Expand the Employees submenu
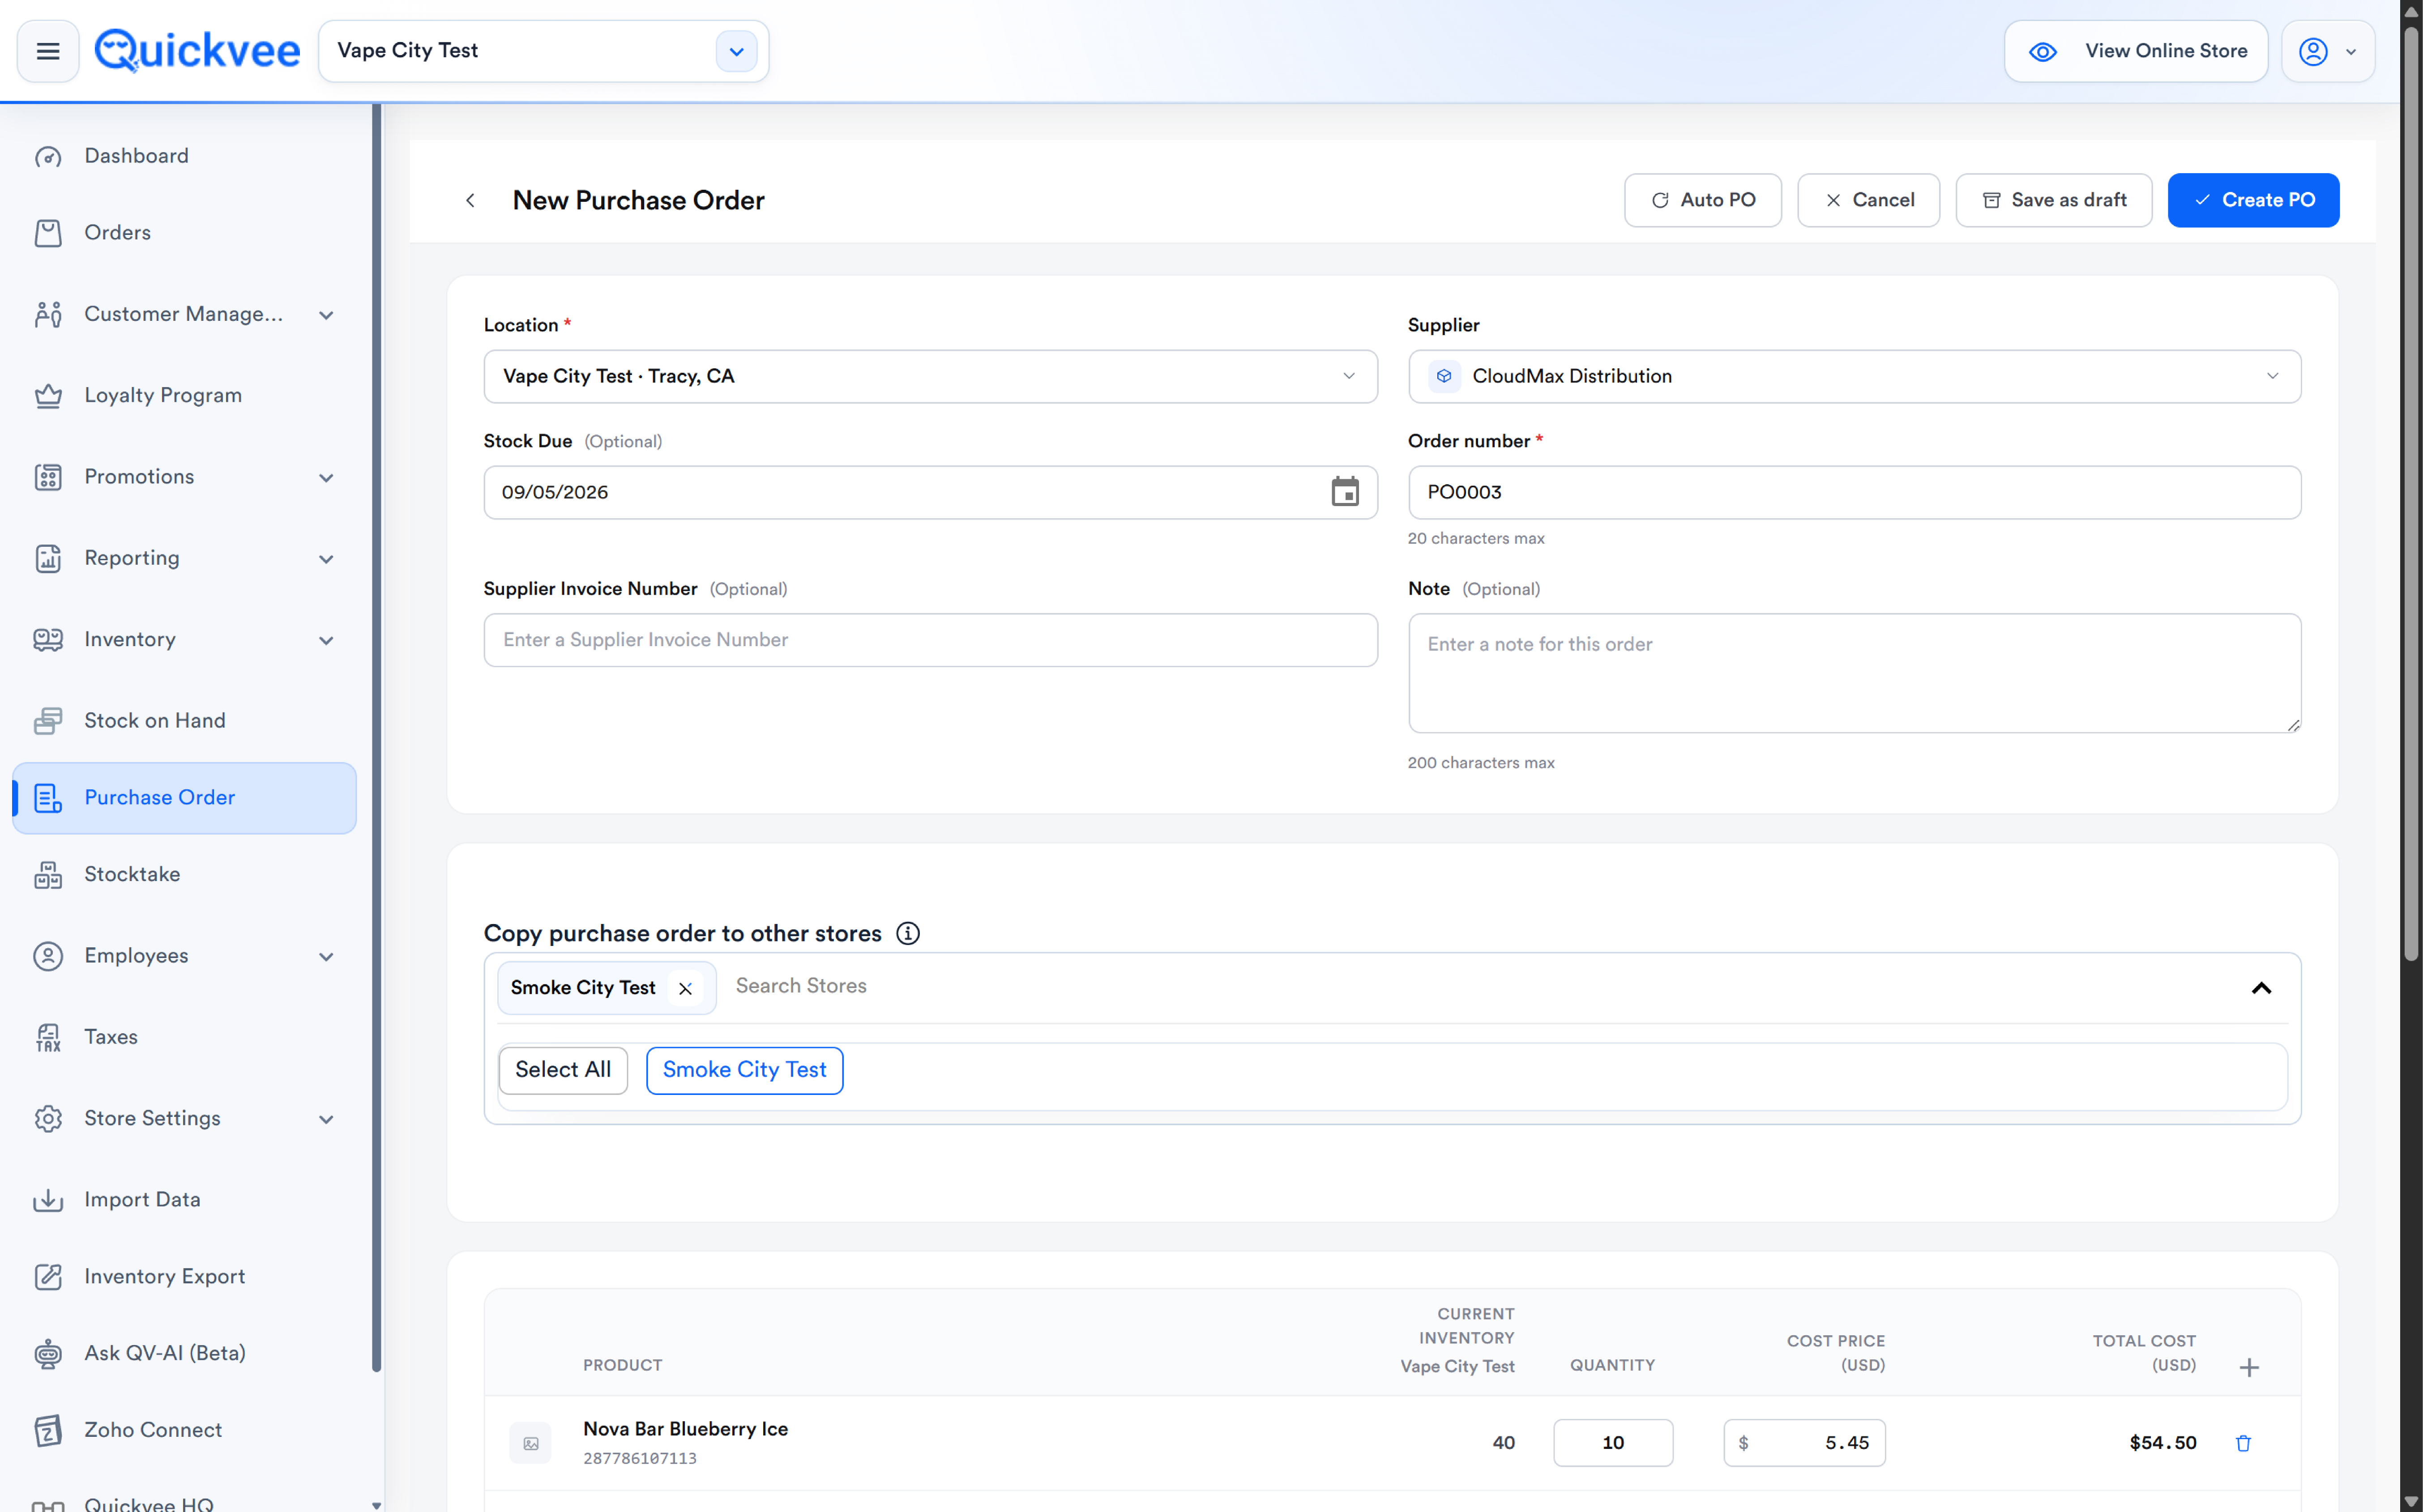2423x1512 pixels. tap(326, 957)
